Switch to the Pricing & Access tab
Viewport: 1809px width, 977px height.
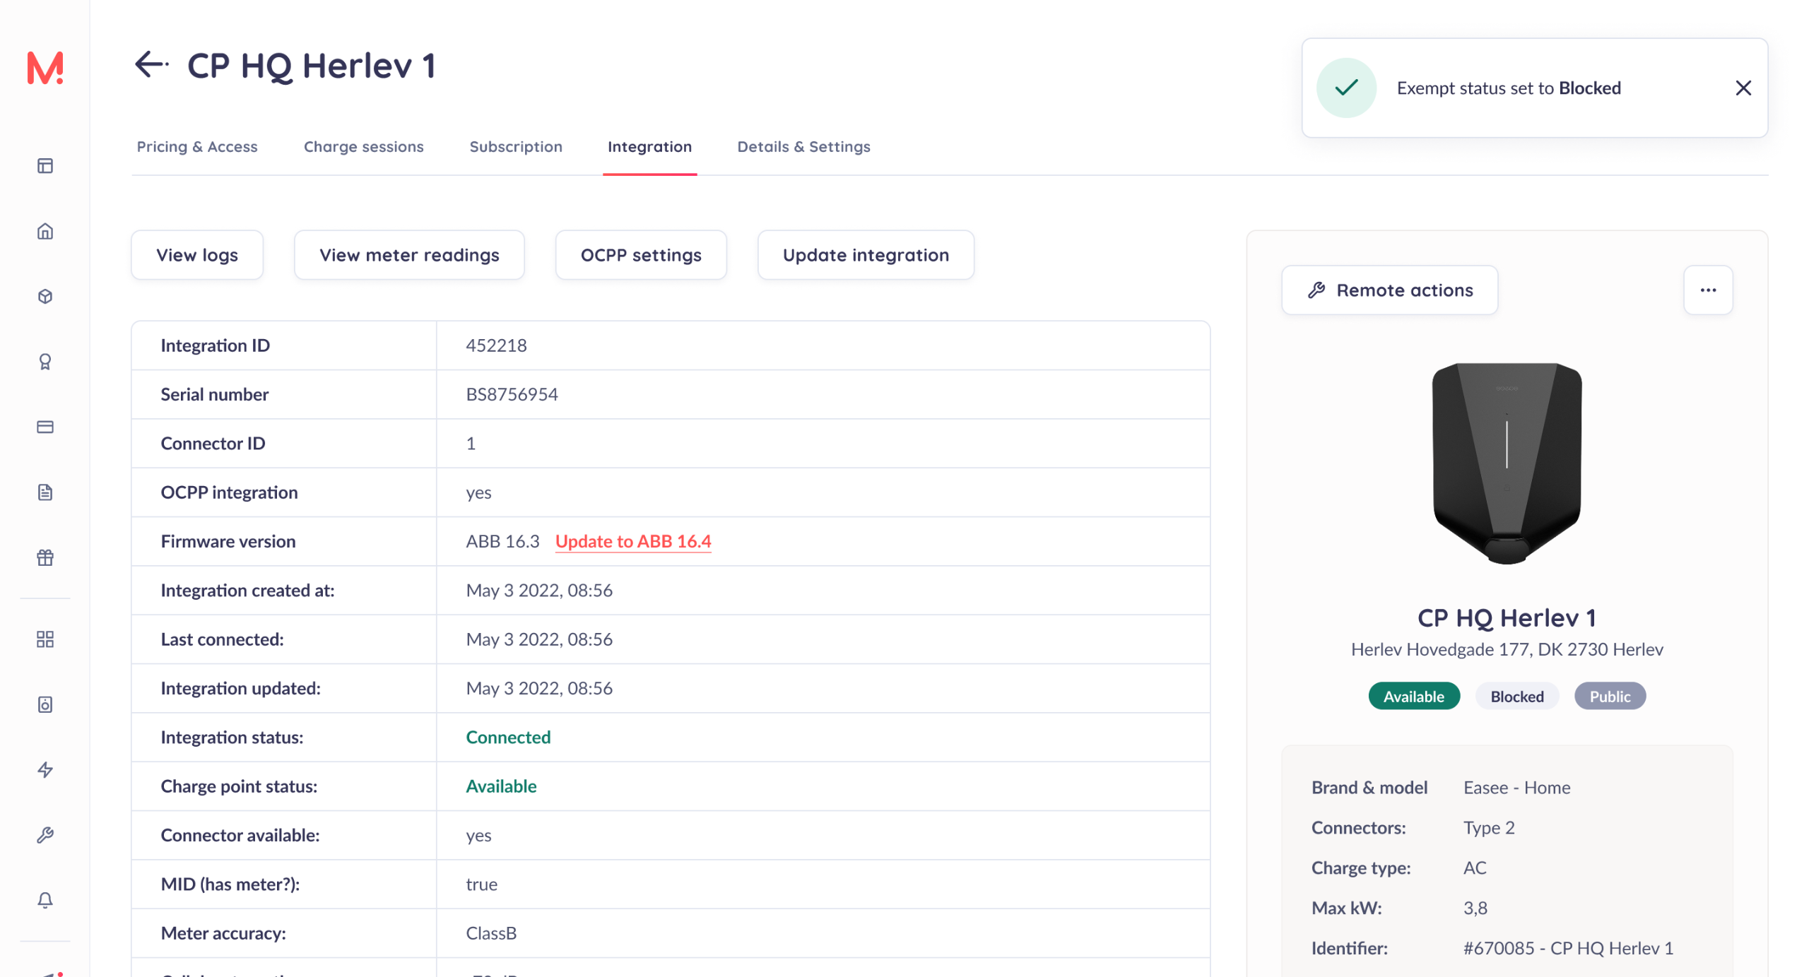(x=197, y=146)
